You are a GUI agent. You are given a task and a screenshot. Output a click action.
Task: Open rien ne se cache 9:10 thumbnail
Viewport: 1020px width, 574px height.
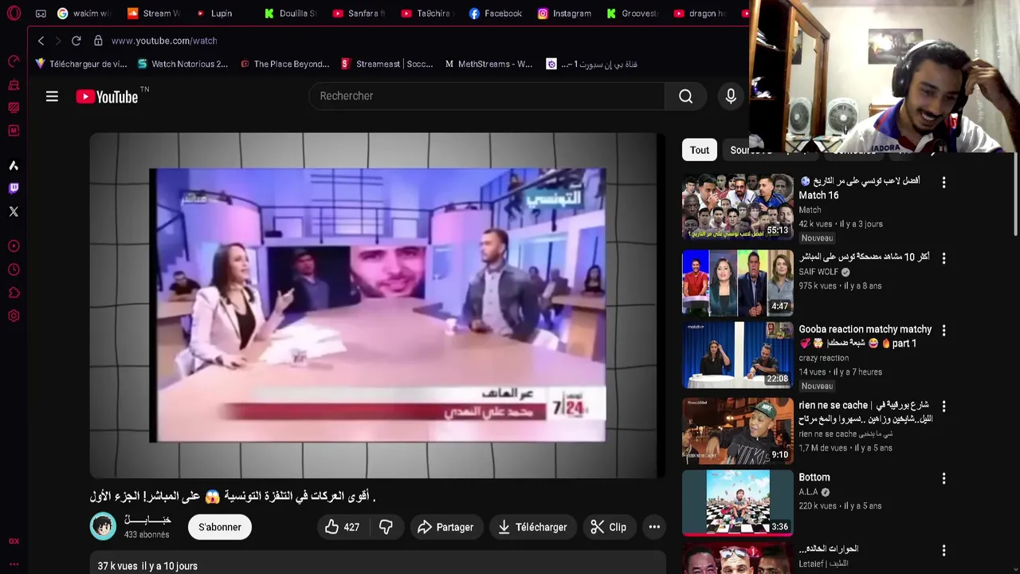(x=738, y=431)
